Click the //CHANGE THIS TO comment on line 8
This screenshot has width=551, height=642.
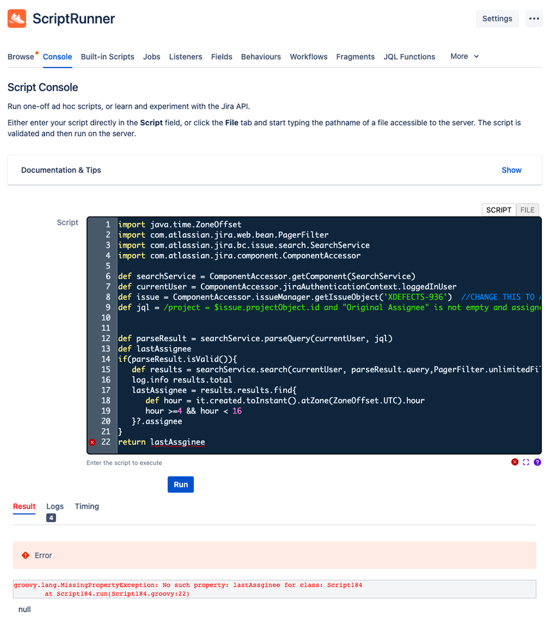point(501,298)
